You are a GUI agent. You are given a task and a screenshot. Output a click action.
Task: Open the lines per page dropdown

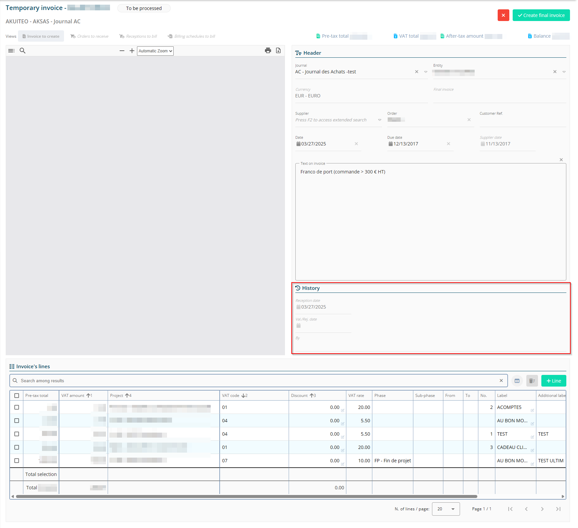[x=446, y=509]
